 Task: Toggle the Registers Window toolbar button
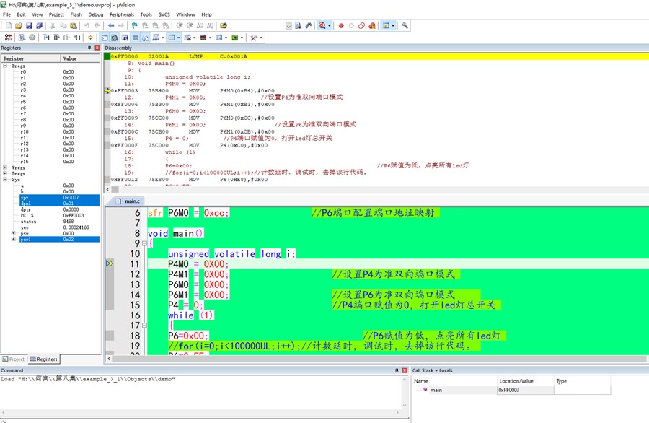(x=136, y=38)
